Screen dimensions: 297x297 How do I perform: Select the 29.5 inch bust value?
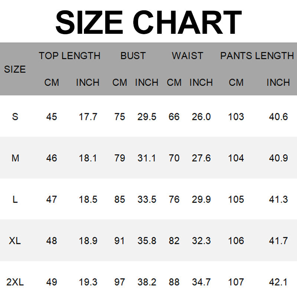tap(147, 117)
